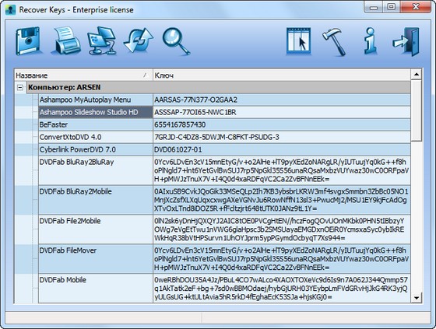This screenshot has height=329, width=436.
Task: Close the Recover Keys window
Action: pyautogui.click(x=416, y=8)
